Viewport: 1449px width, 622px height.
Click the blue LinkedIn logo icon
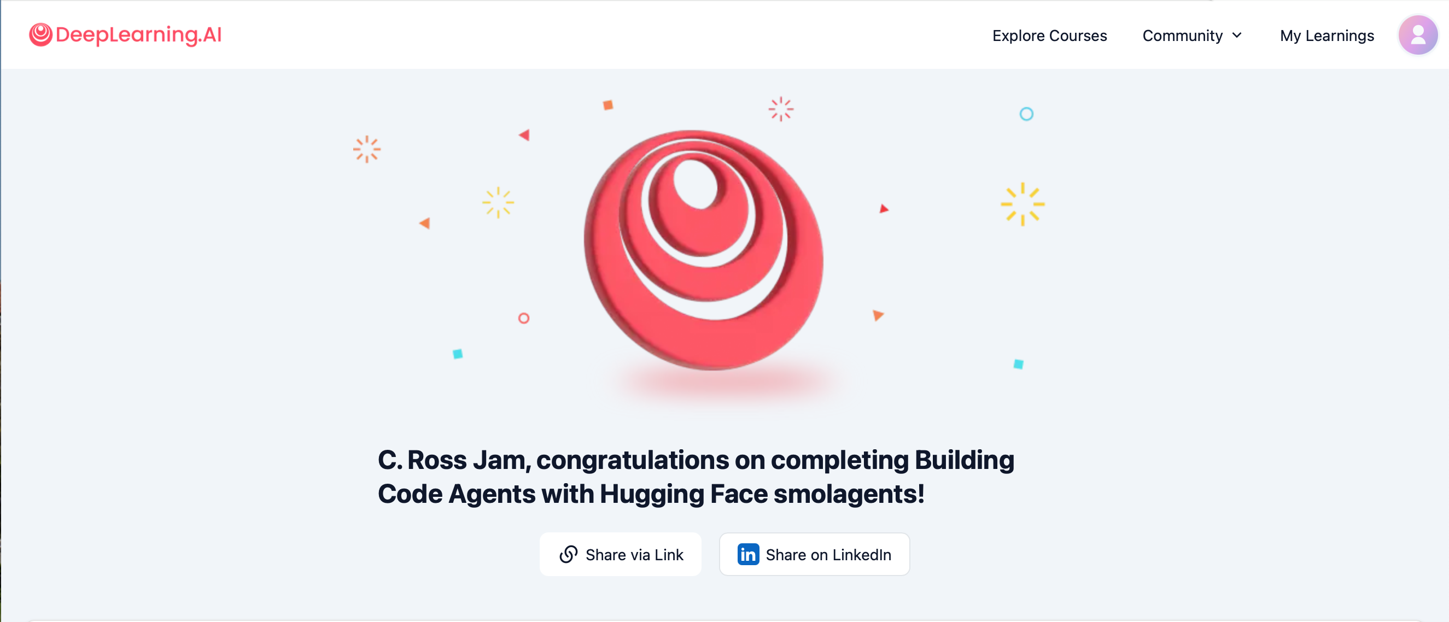tap(747, 555)
